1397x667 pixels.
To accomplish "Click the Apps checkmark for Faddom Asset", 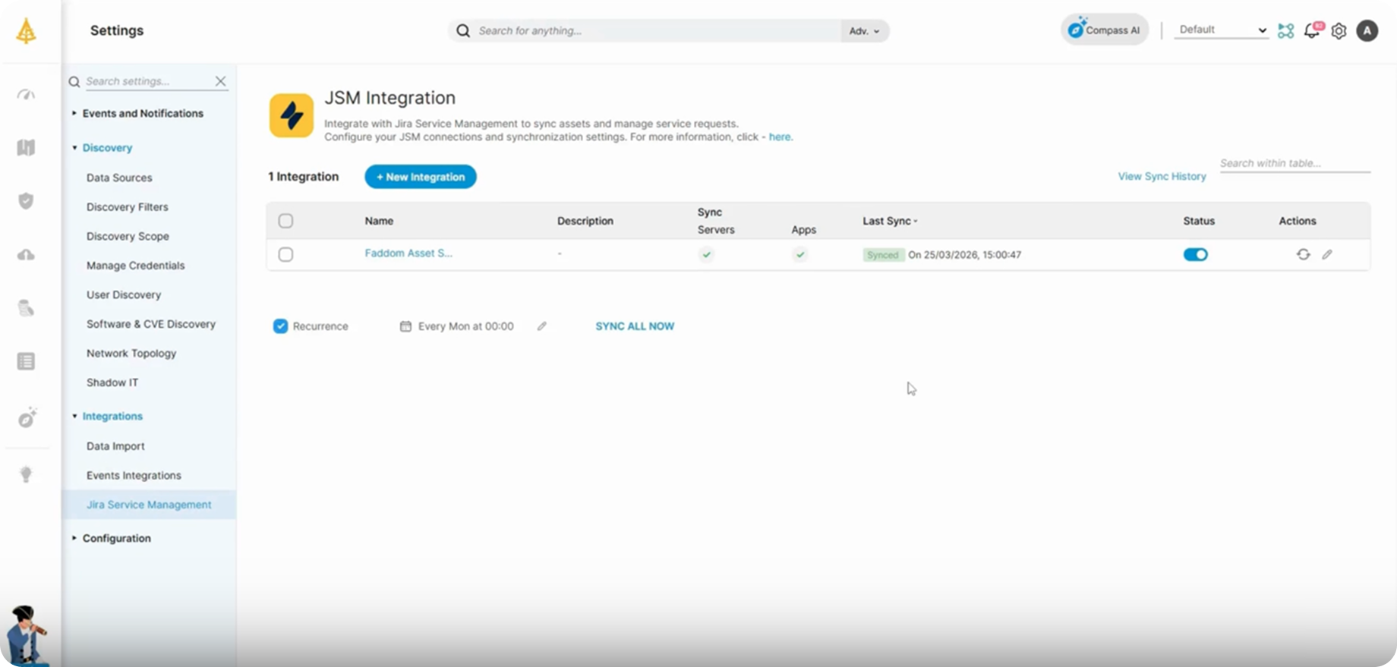I will [800, 254].
